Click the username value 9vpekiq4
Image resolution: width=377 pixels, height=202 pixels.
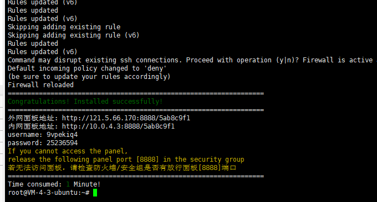pyautogui.click(x=62, y=135)
